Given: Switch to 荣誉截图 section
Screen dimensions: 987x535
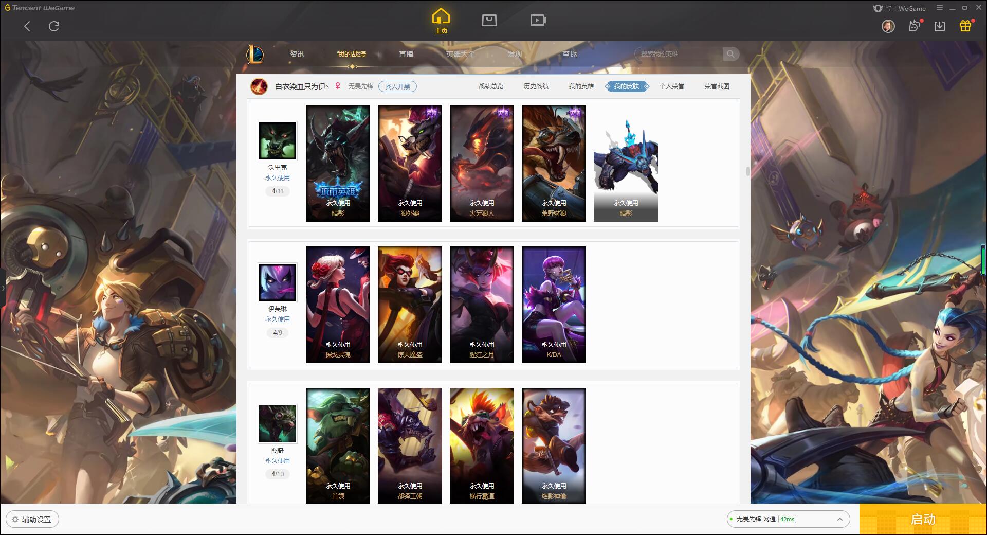Looking at the screenshot, I should click(717, 86).
